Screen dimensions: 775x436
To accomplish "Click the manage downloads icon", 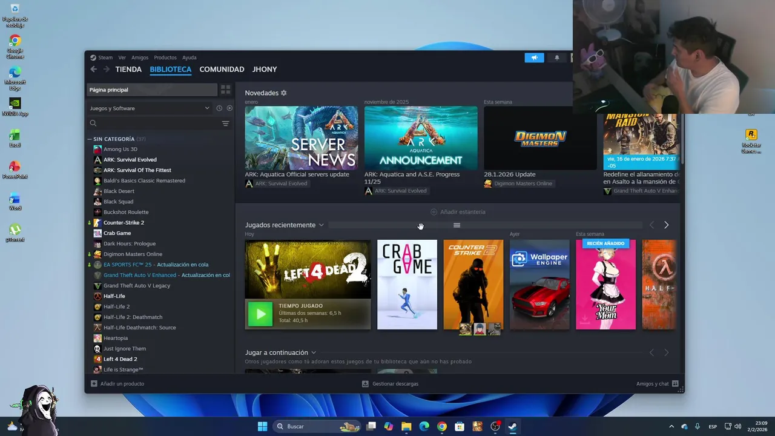I will click(365, 384).
